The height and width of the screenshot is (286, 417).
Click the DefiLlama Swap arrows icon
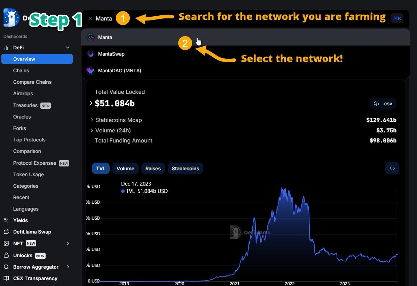click(6, 232)
